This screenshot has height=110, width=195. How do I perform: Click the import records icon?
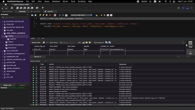pyautogui.click(x=110, y=42)
